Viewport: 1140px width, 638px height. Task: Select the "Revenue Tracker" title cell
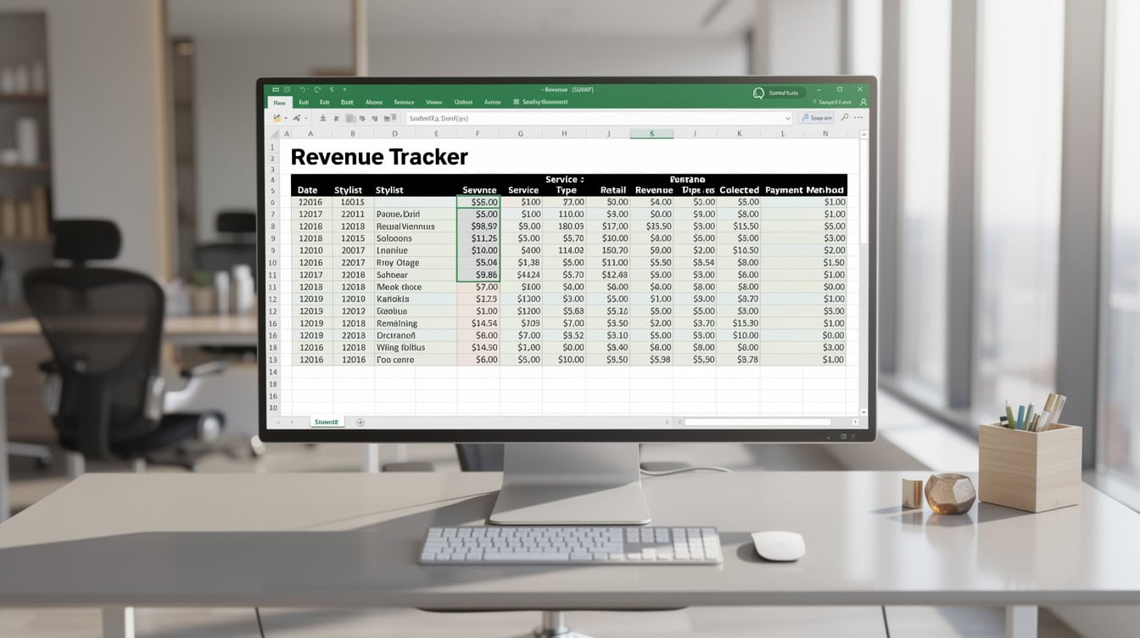379,157
